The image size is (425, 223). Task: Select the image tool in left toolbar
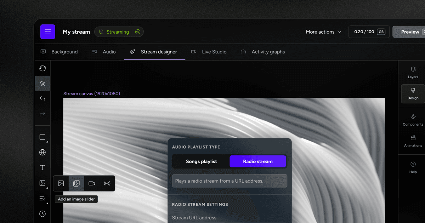[x=42, y=183]
